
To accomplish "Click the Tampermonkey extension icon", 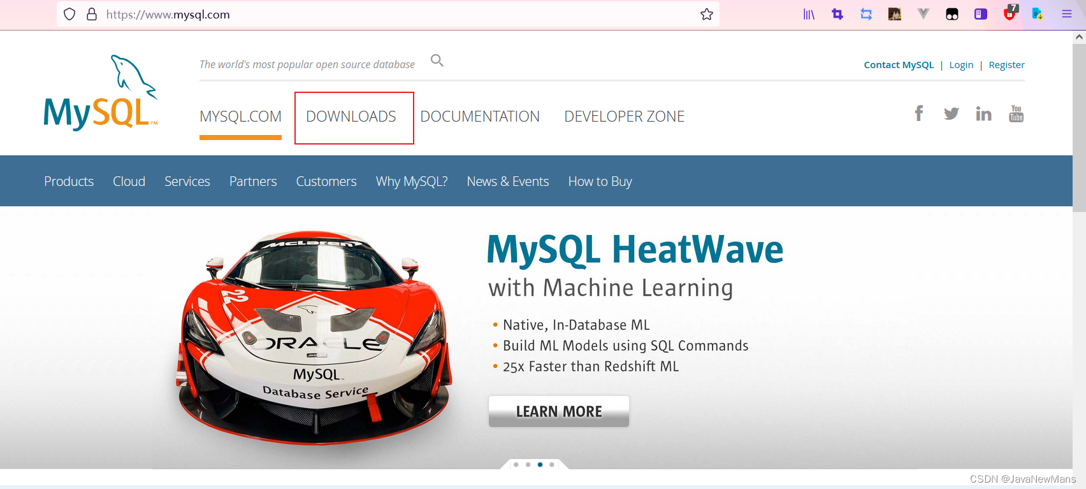I will click(x=952, y=14).
